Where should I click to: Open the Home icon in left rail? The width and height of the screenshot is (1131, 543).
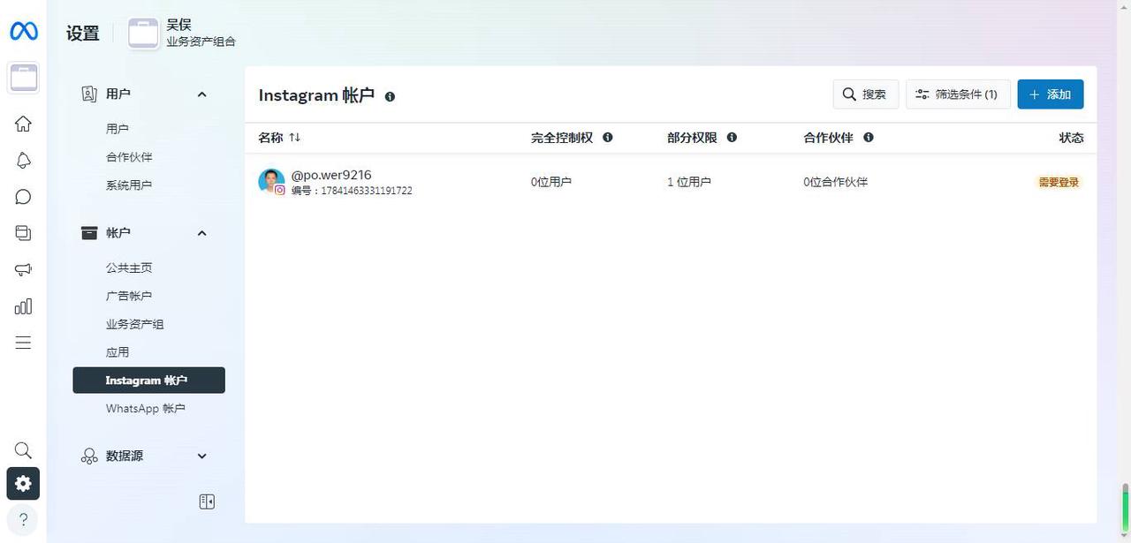24,124
